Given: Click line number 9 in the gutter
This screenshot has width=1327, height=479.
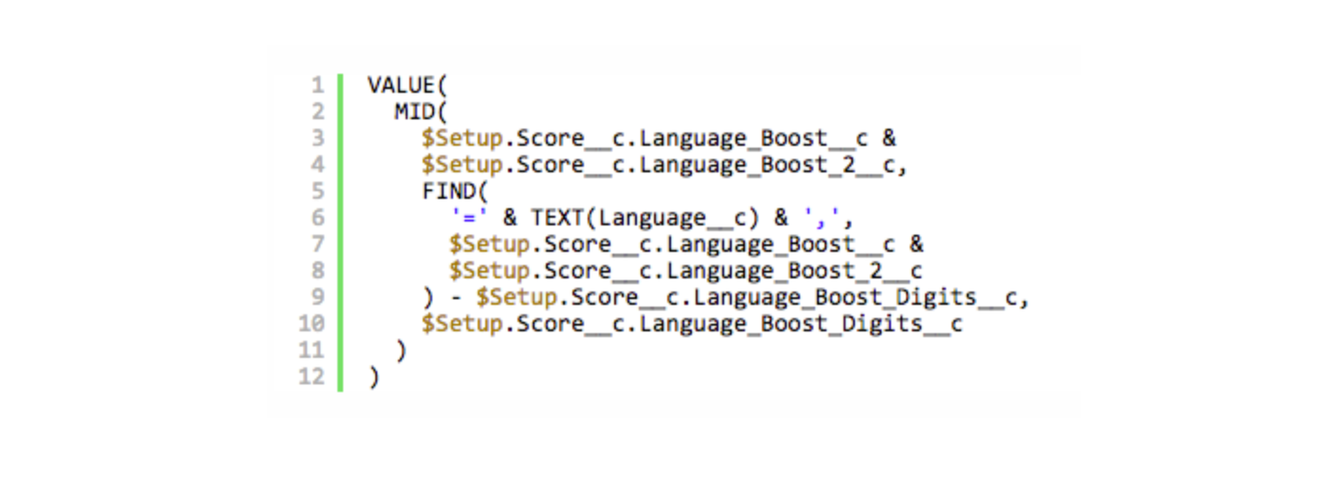Looking at the screenshot, I should coord(318,297).
